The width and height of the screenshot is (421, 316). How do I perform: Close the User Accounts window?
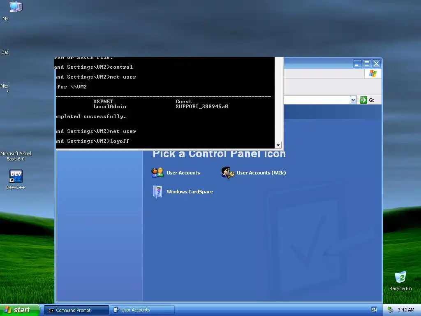(377, 64)
